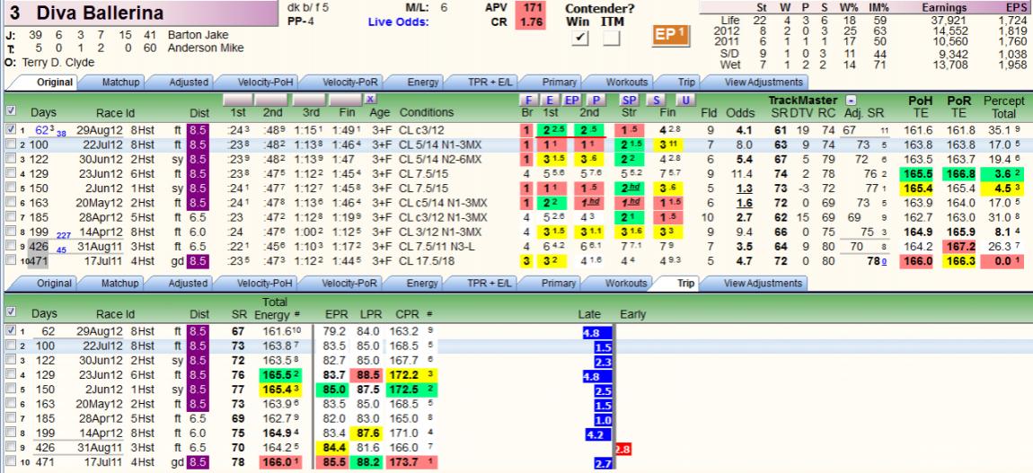Check row 4 checkbox for 23Jun12 in Original table
This screenshot has width=1033, height=473.
click(11, 174)
